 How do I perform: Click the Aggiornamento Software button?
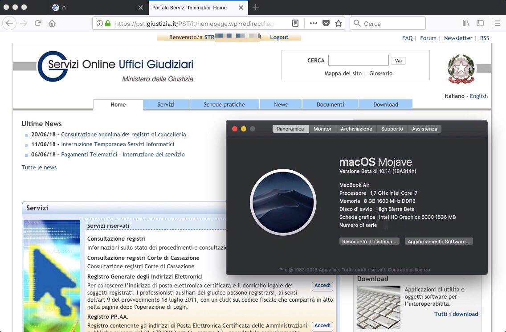pos(439,242)
